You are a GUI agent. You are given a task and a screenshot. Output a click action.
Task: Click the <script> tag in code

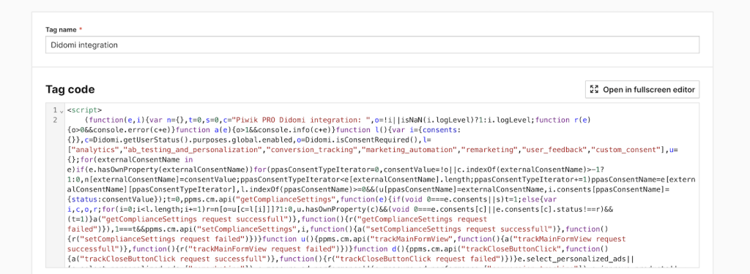[x=85, y=110]
